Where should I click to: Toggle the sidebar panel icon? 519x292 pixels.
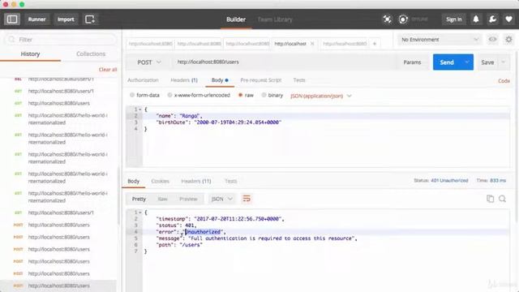12,19
